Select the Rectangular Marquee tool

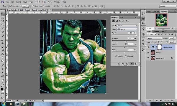pos(3,18)
